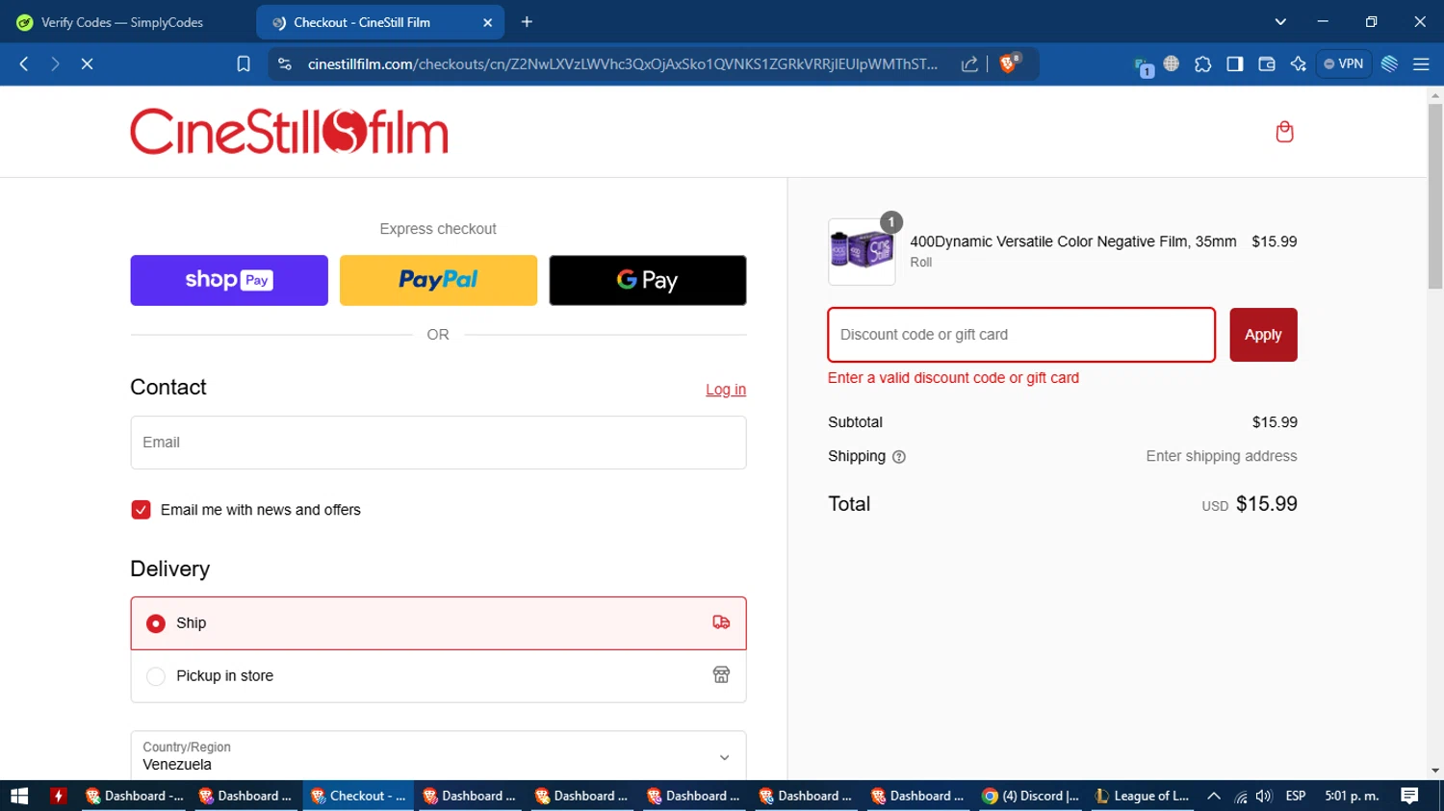Click the discount code error message
The width and height of the screenshot is (1444, 811).
point(953,378)
